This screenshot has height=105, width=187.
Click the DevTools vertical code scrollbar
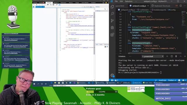point(94,33)
